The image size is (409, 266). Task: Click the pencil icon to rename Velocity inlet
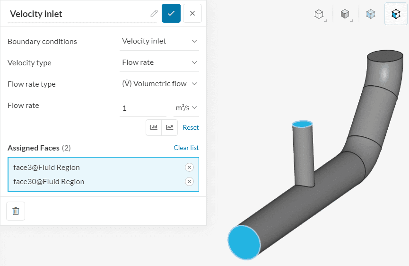click(x=154, y=14)
